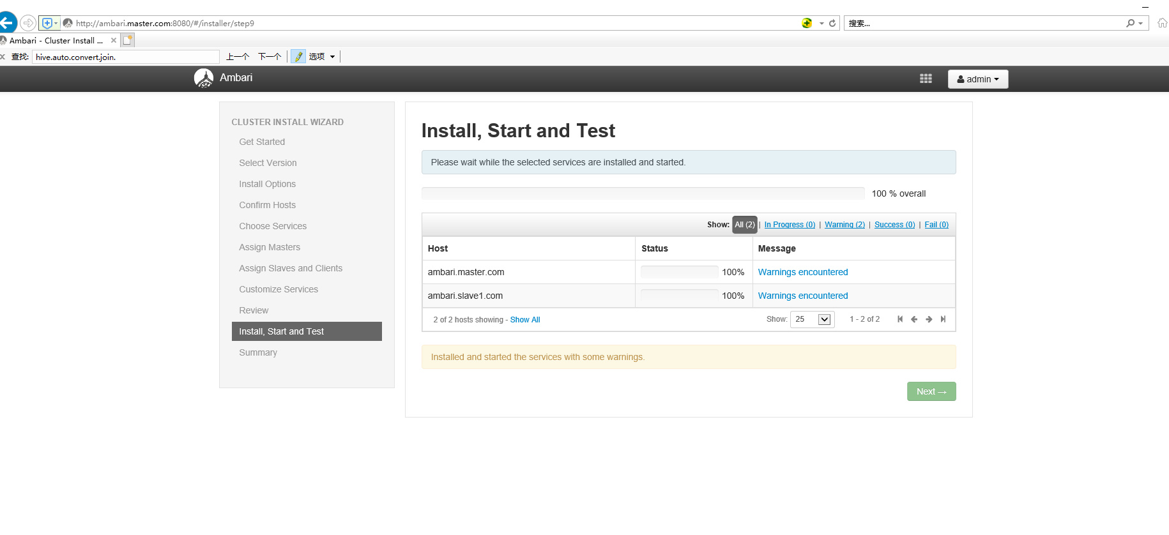This screenshot has width=1169, height=535.
Task: Select Assign Masters wizard step
Action: [x=270, y=247]
